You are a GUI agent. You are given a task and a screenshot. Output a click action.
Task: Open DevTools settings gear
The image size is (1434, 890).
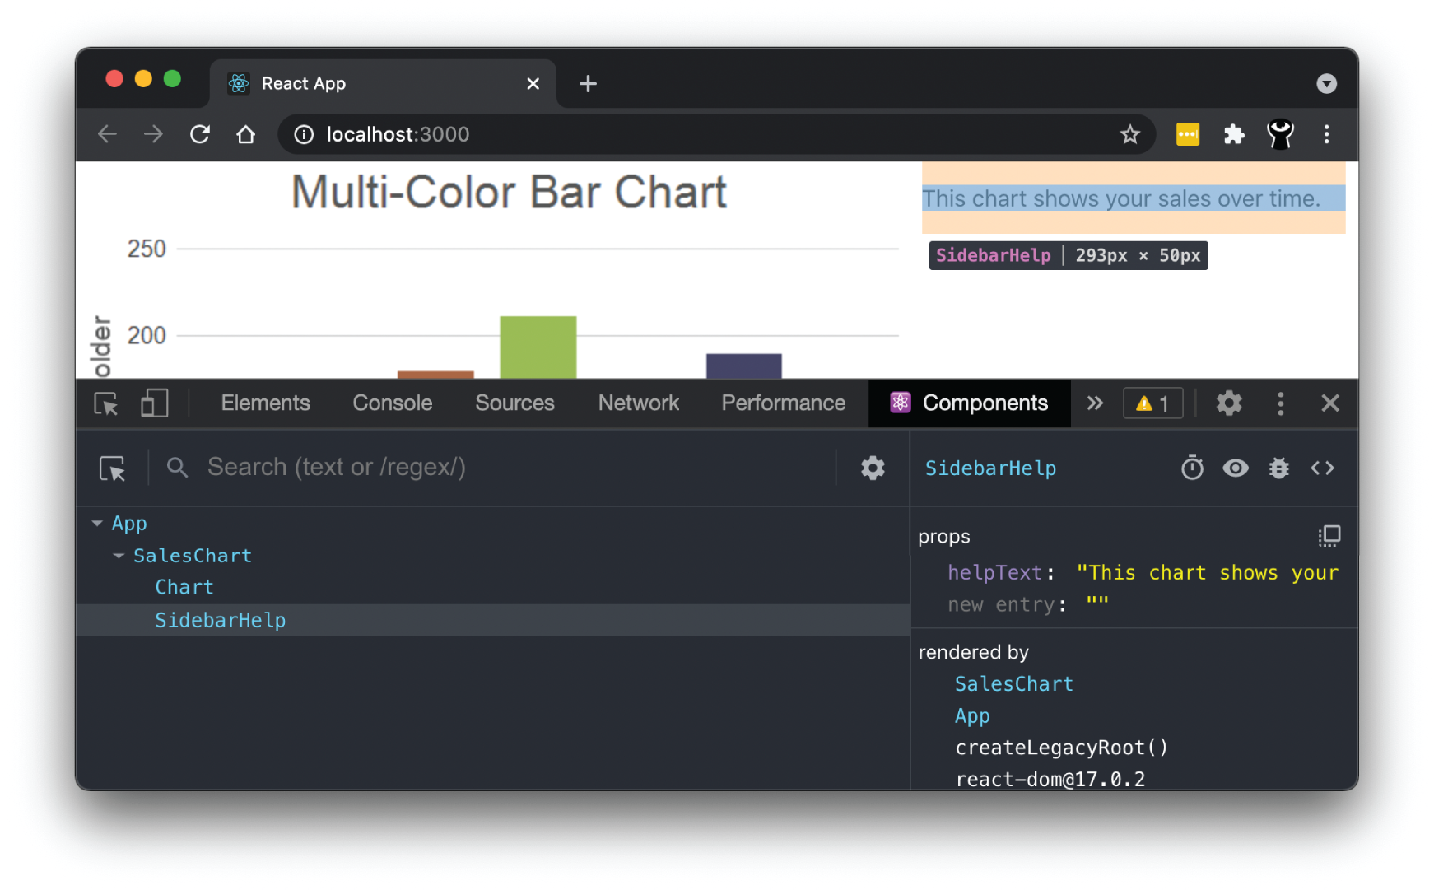pos(1229,403)
